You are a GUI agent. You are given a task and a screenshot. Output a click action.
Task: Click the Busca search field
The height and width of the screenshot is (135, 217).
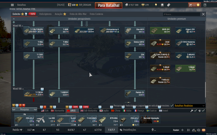(181, 14)
